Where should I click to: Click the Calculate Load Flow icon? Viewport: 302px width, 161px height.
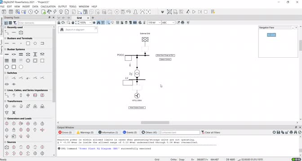click(x=49, y=12)
